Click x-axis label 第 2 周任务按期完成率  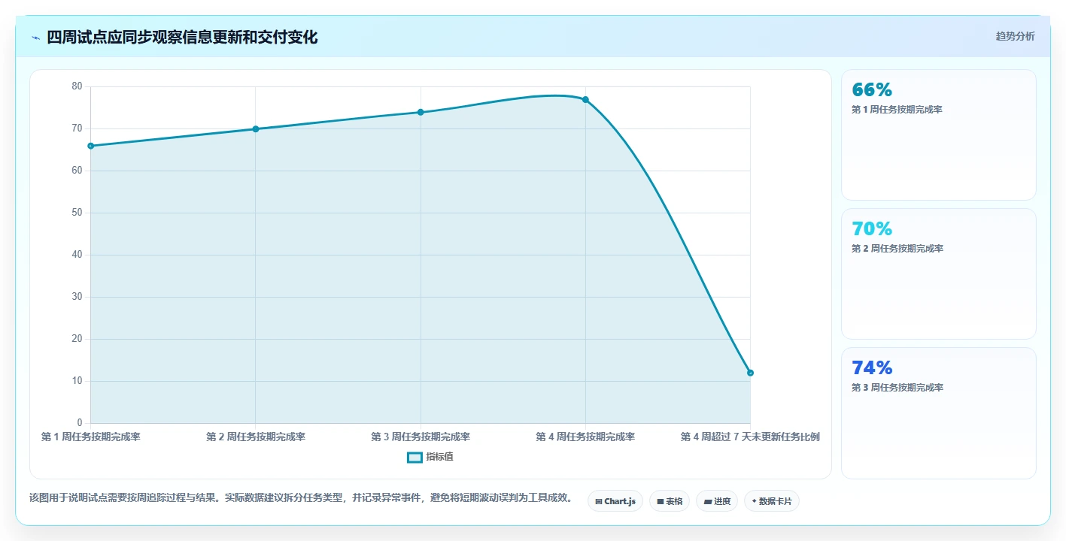[256, 437]
